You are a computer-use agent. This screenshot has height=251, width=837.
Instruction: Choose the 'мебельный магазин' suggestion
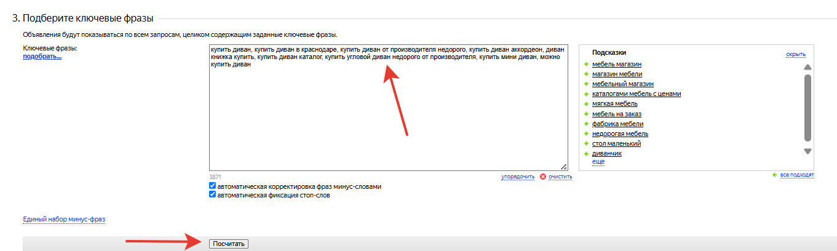pyautogui.click(x=623, y=84)
